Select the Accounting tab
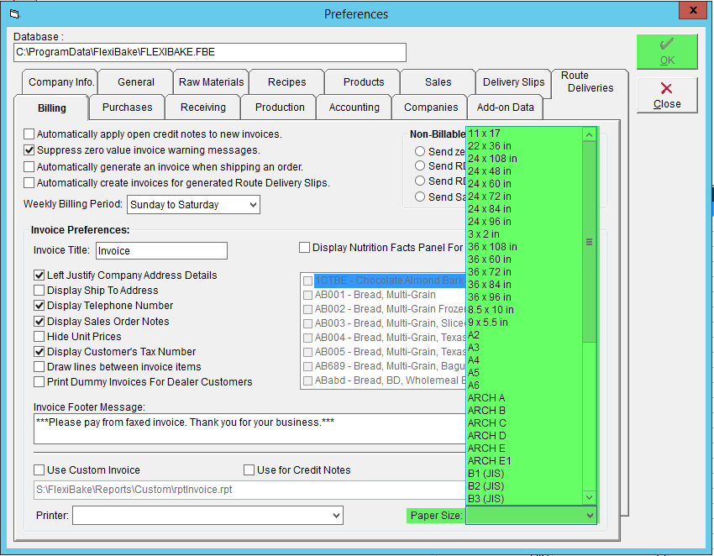Image resolution: width=714 pixels, height=556 pixels. (354, 108)
